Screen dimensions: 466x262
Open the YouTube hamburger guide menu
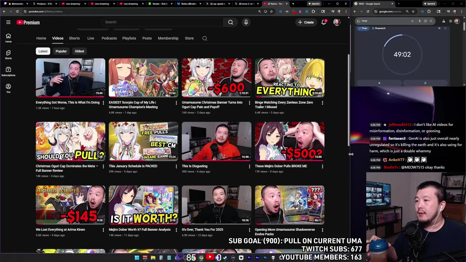pyautogui.click(x=8, y=22)
